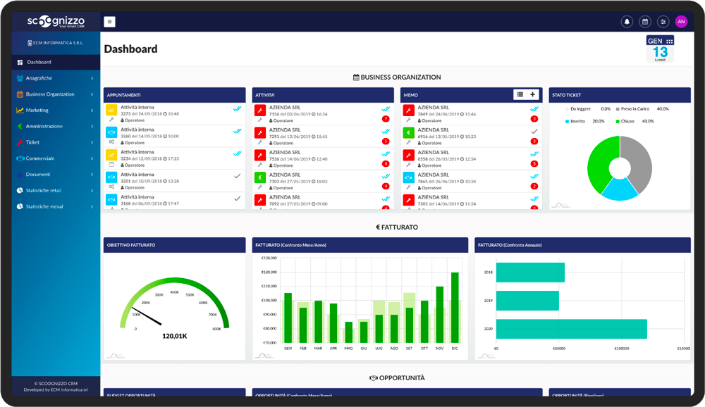
Task: Click the 2020 bar in annual Fatturato chart
Action: (572, 329)
